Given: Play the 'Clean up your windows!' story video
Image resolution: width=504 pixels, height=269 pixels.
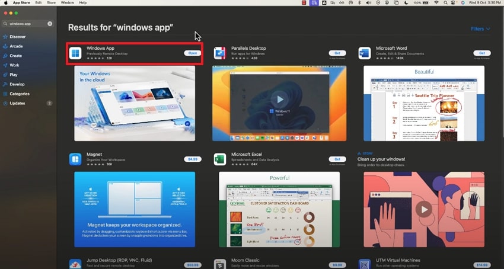Looking at the screenshot, I should coord(424,210).
